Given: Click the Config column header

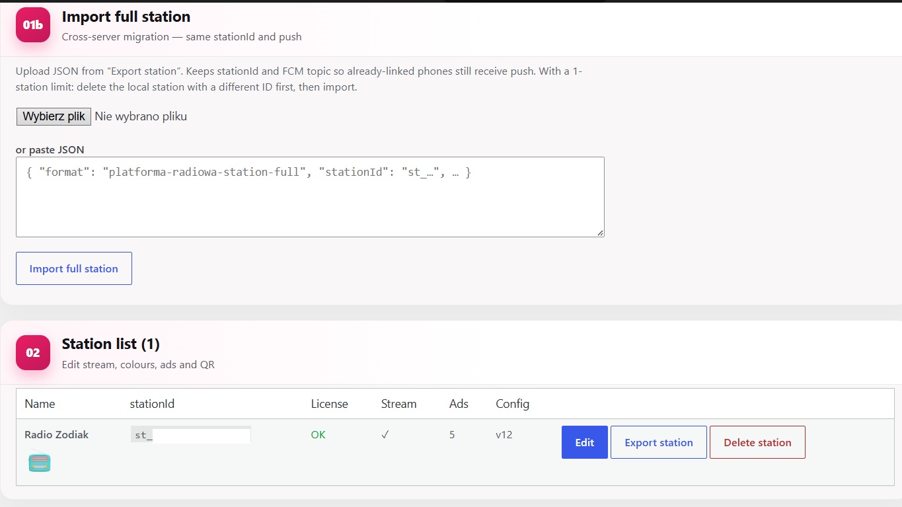Looking at the screenshot, I should point(513,403).
